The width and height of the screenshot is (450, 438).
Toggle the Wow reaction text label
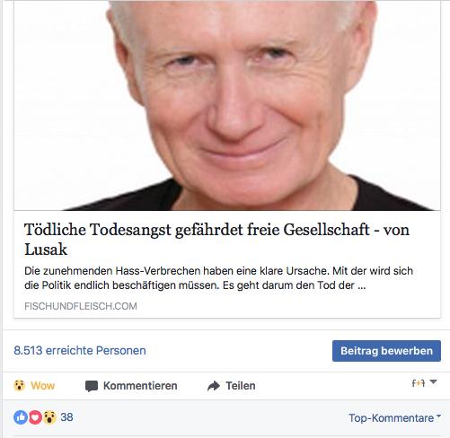(x=42, y=386)
